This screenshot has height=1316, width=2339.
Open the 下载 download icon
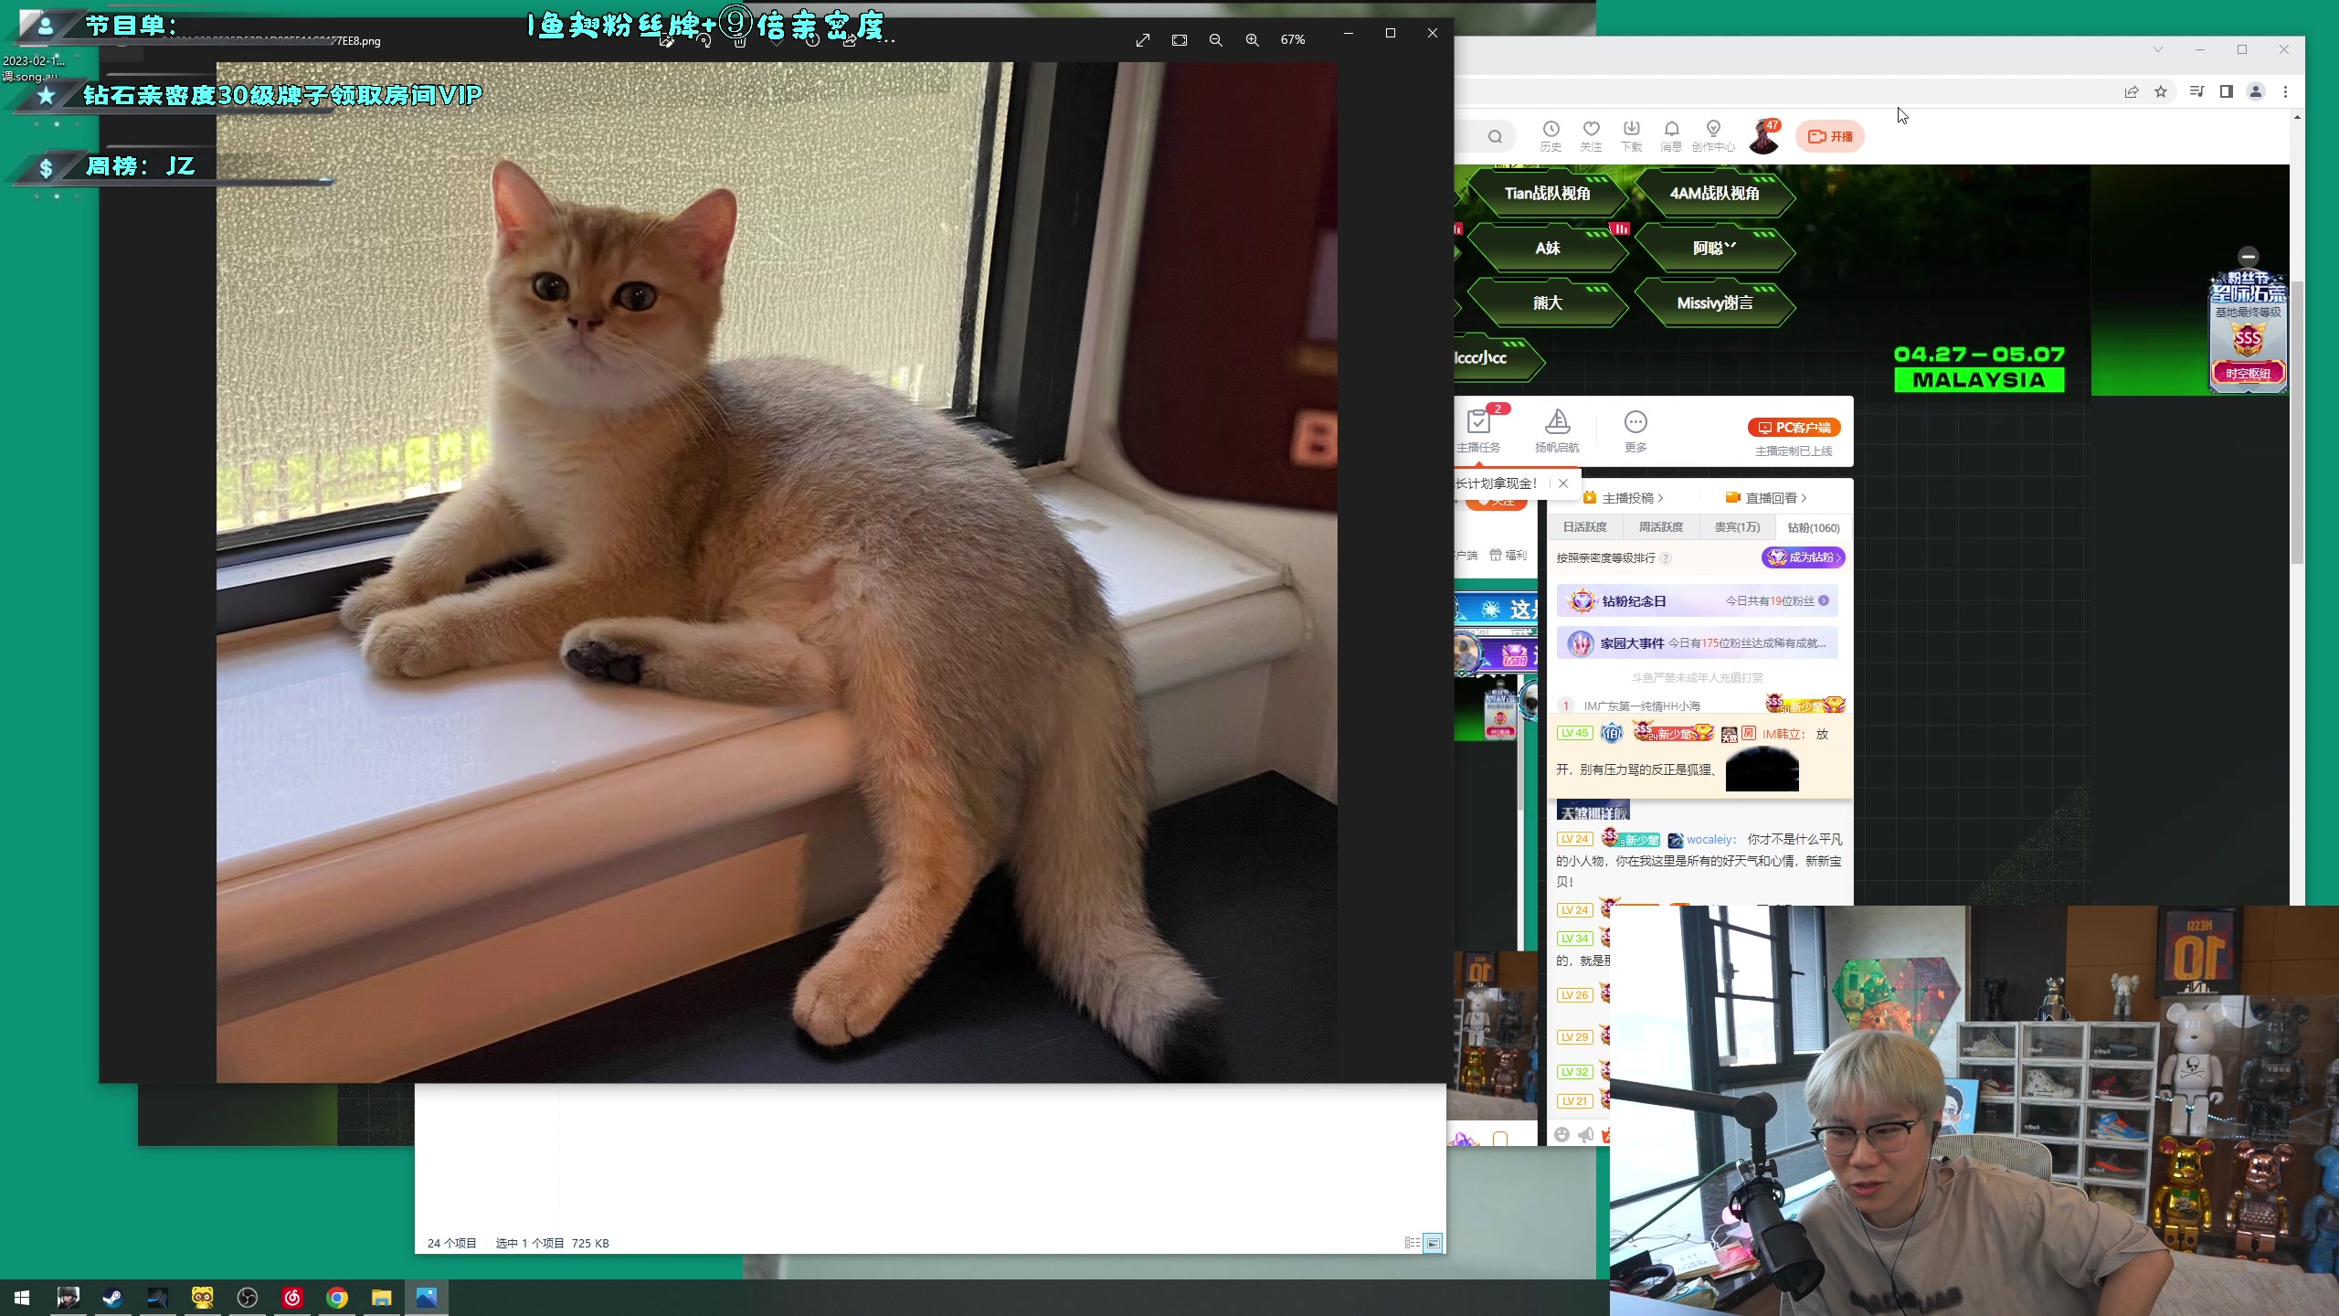pos(1632,135)
